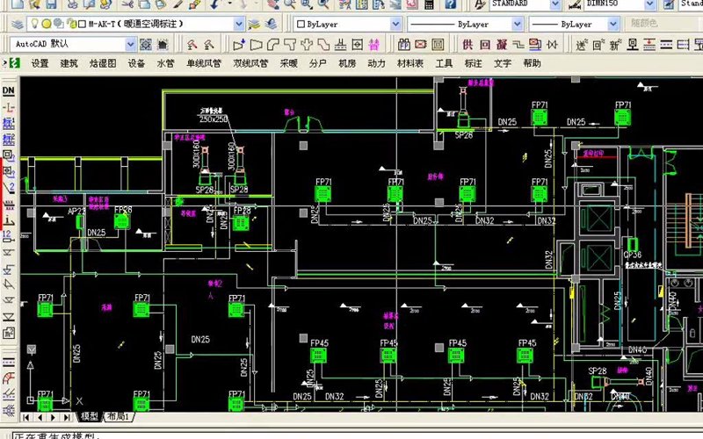Open the 材料表 menu
This screenshot has height=439, width=703.
(x=409, y=63)
